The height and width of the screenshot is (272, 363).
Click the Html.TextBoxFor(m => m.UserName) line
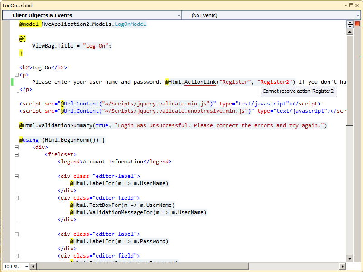pyautogui.click(x=122, y=205)
